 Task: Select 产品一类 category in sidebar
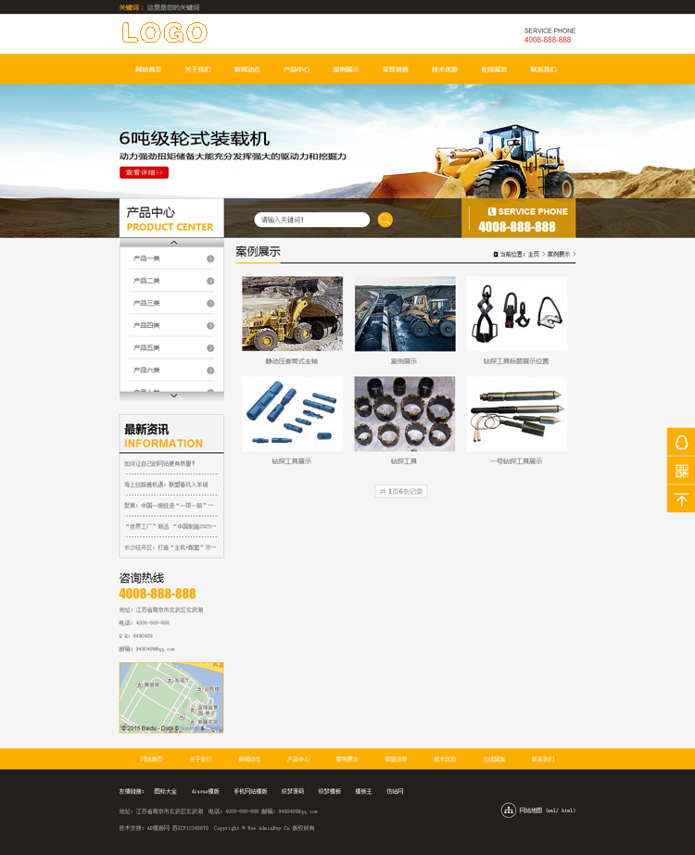tap(146, 258)
